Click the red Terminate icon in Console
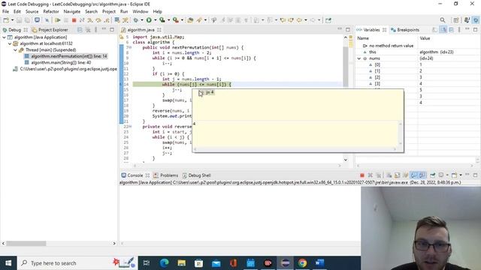481x270 pixels. 362,175
